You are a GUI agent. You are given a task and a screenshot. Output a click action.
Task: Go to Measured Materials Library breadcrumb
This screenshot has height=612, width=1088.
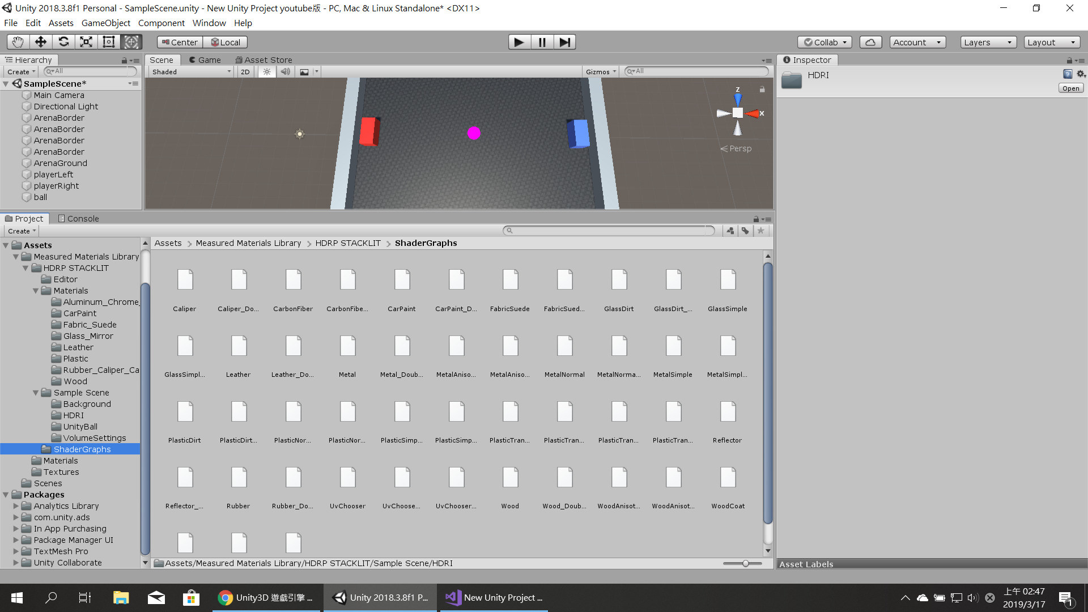pos(248,243)
